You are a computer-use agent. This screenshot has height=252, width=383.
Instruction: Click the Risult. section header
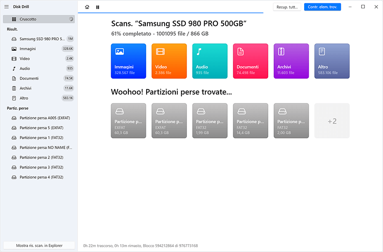12,29
